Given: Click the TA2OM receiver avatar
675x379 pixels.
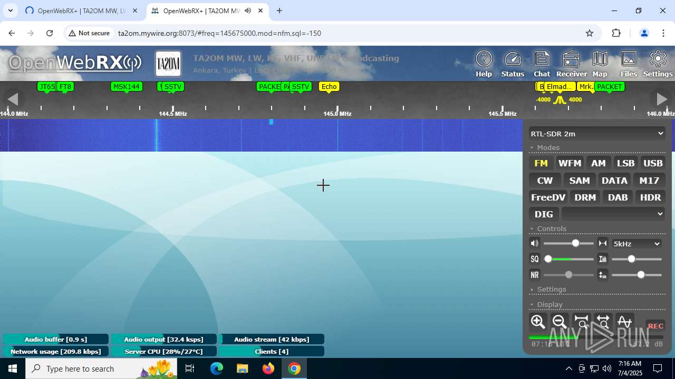Looking at the screenshot, I should pos(168,64).
